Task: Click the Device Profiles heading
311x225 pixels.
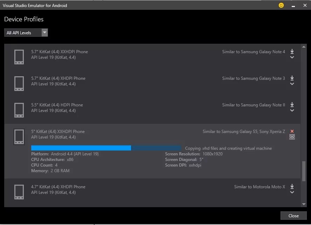Action: tap(24, 19)
